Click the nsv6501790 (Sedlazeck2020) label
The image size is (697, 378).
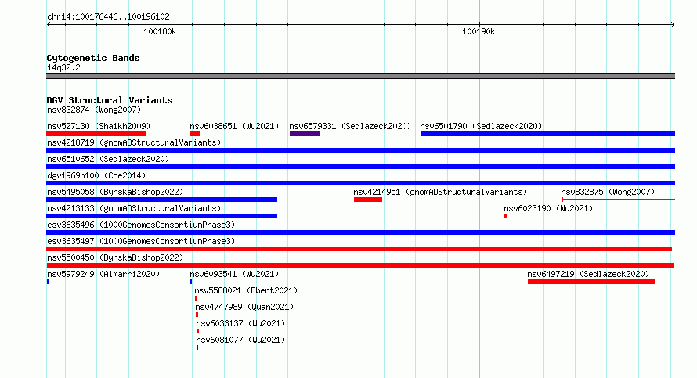coord(481,126)
